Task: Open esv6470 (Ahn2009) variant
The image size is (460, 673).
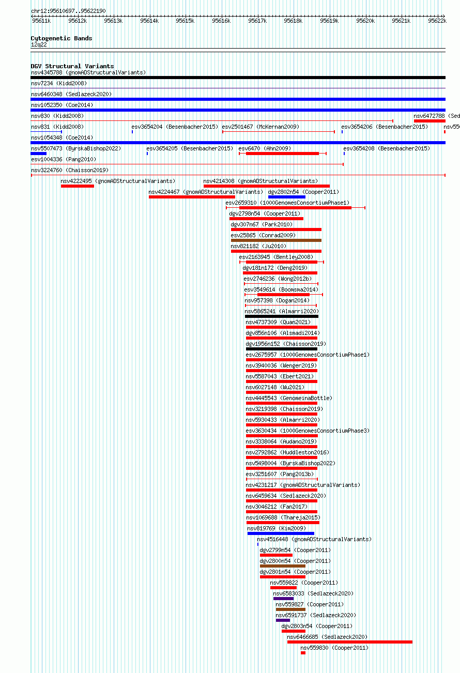Action: pyautogui.click(x=265, y=148)
